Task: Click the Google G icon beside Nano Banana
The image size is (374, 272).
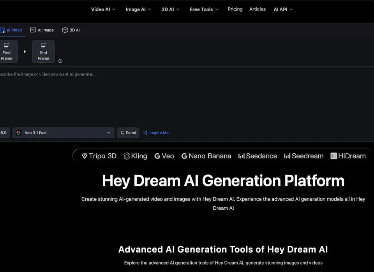Action: [184, 156]
